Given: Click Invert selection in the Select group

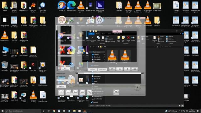Looking at the screenshot, I should tap(171, 41).
